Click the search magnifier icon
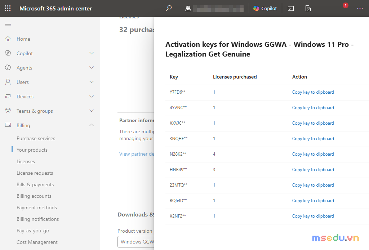 (x=169, y=9)
